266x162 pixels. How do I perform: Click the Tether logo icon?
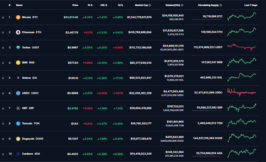[18, 48]
